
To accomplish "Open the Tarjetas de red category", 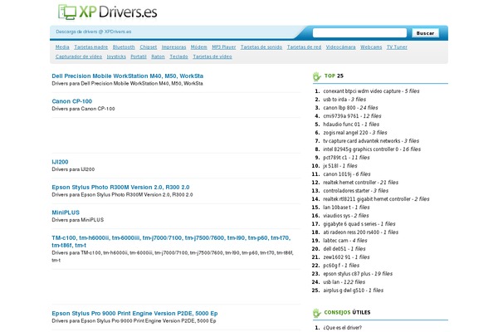I will [305, 47].
